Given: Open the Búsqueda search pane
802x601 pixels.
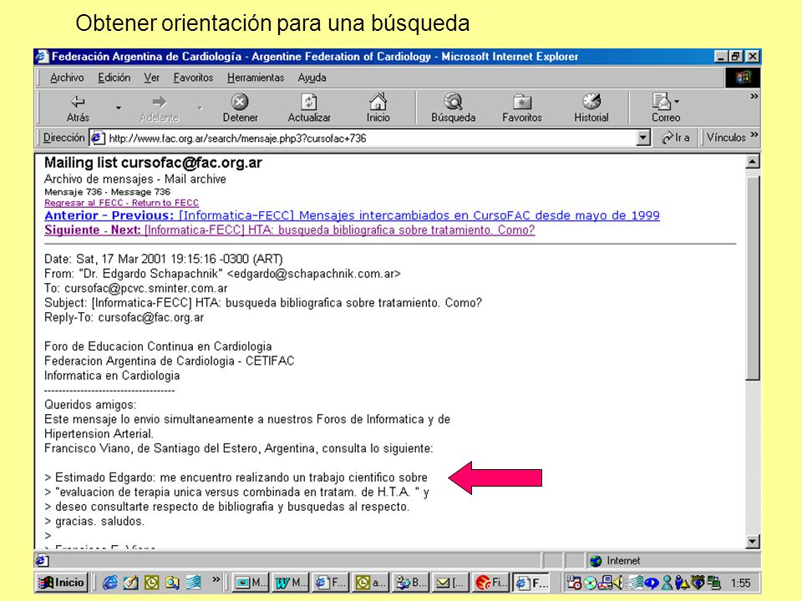Looking at the screenshot, I should point(453,109).
